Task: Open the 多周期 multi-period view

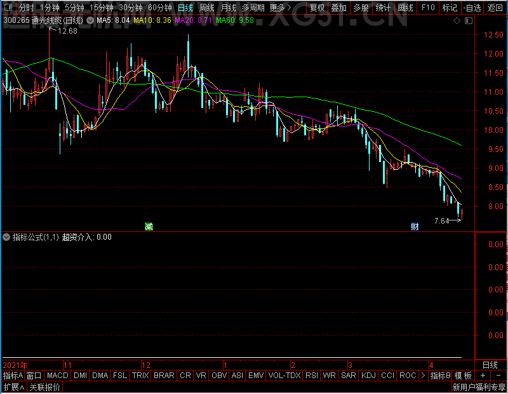Action: coord(253,8)
